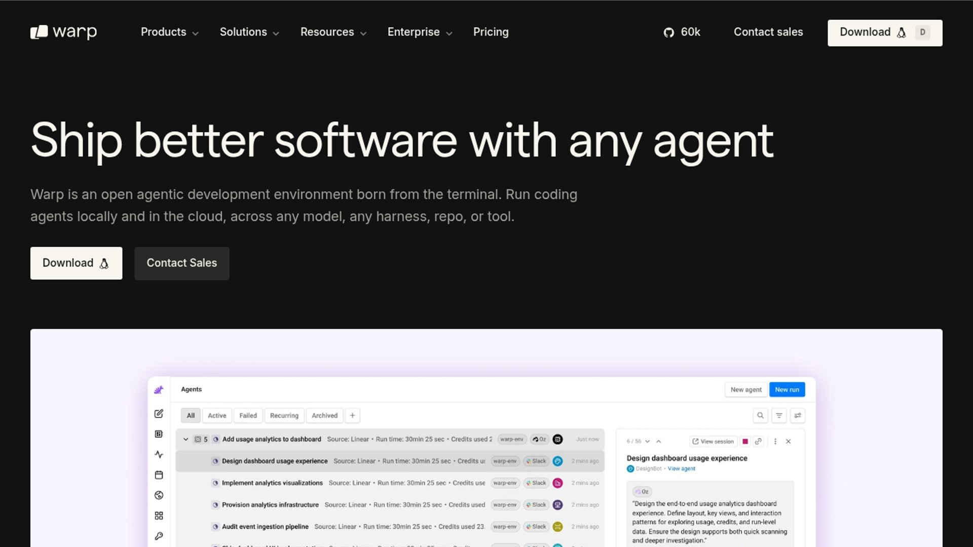Select the Provision analytics infrastructure row
The width and height of the screenshot is (973, 547).
[x=390, y=504]
